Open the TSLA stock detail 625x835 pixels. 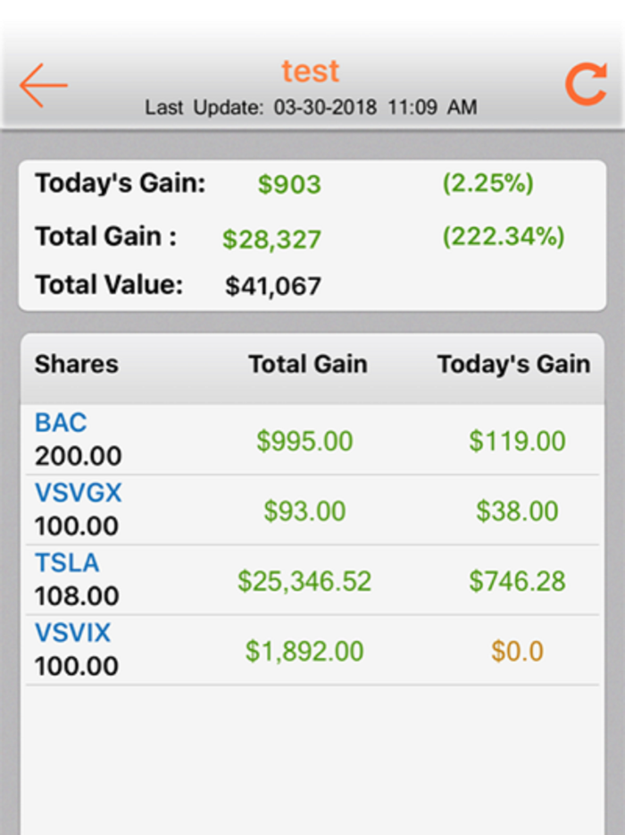[66, 562]
